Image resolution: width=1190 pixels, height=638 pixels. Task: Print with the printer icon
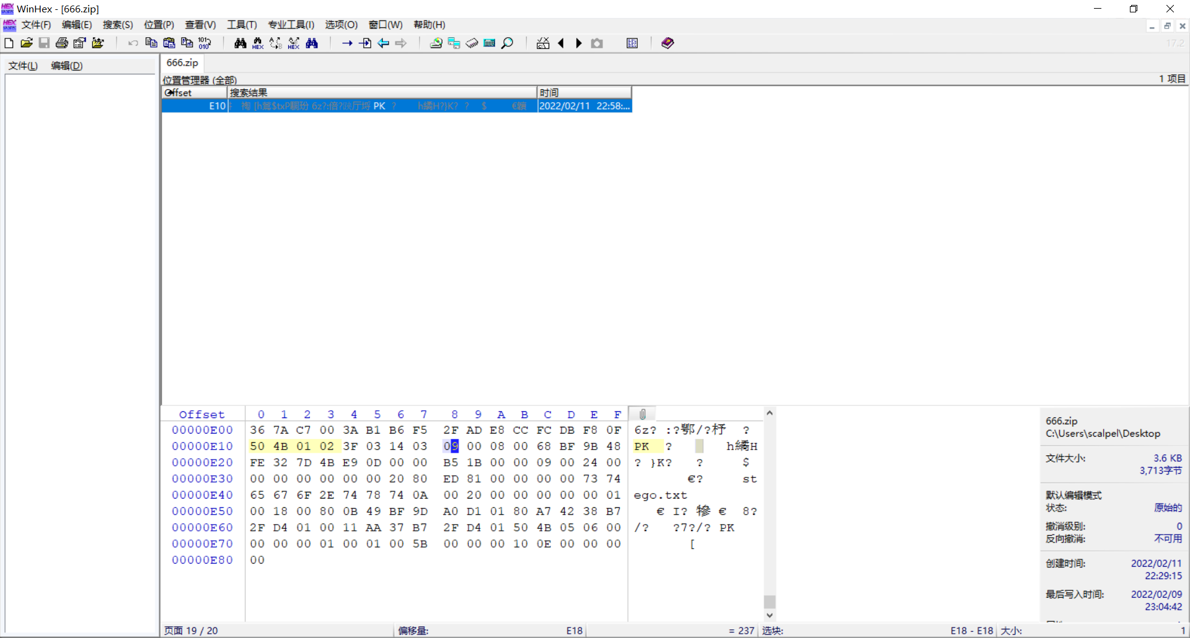click(62, 43)
